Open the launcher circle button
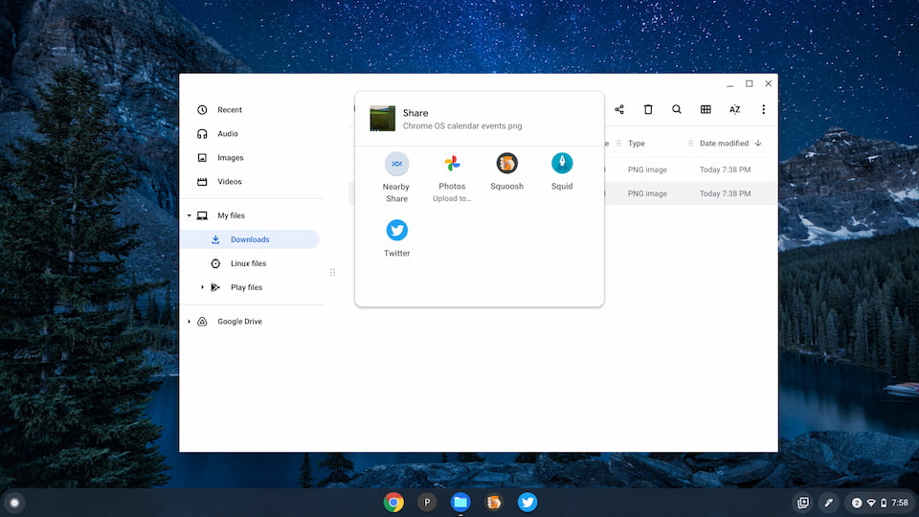The width and height of the screenshot is (919, 517). pos(14,503)
